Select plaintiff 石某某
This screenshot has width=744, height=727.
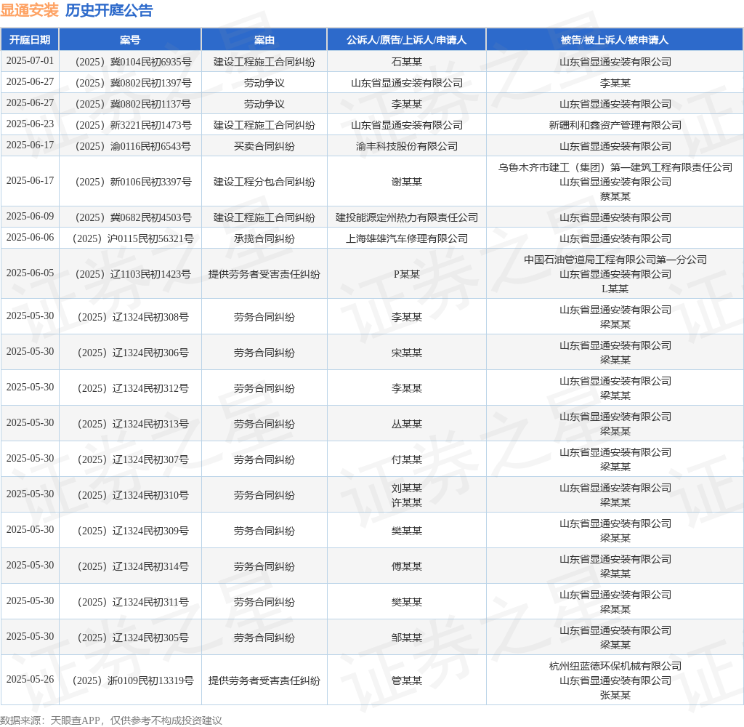click(x=407, y=62)
